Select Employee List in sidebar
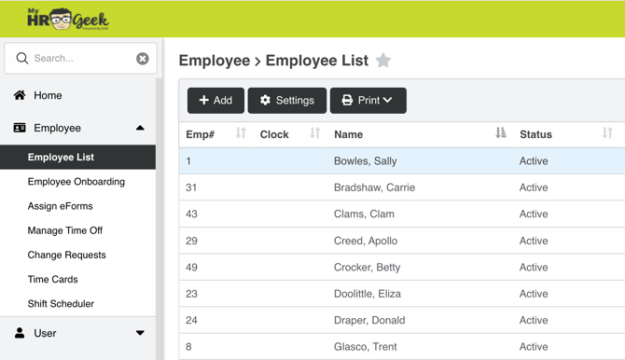Viewport: 625px width, 360px height. [77, 157]
